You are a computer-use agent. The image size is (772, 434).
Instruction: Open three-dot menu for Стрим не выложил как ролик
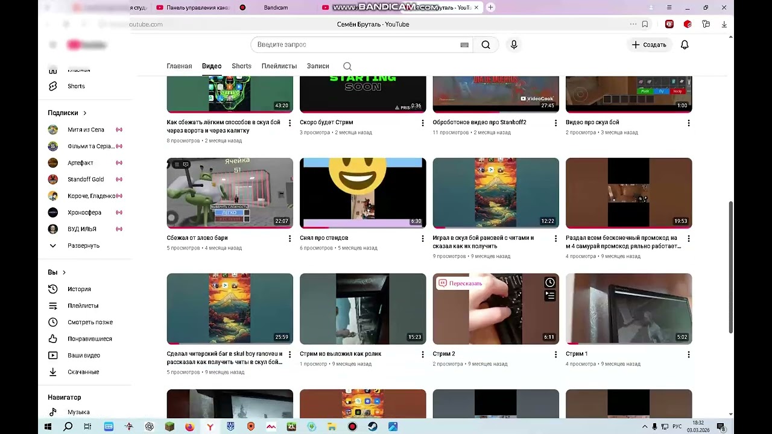coord(423,354)
